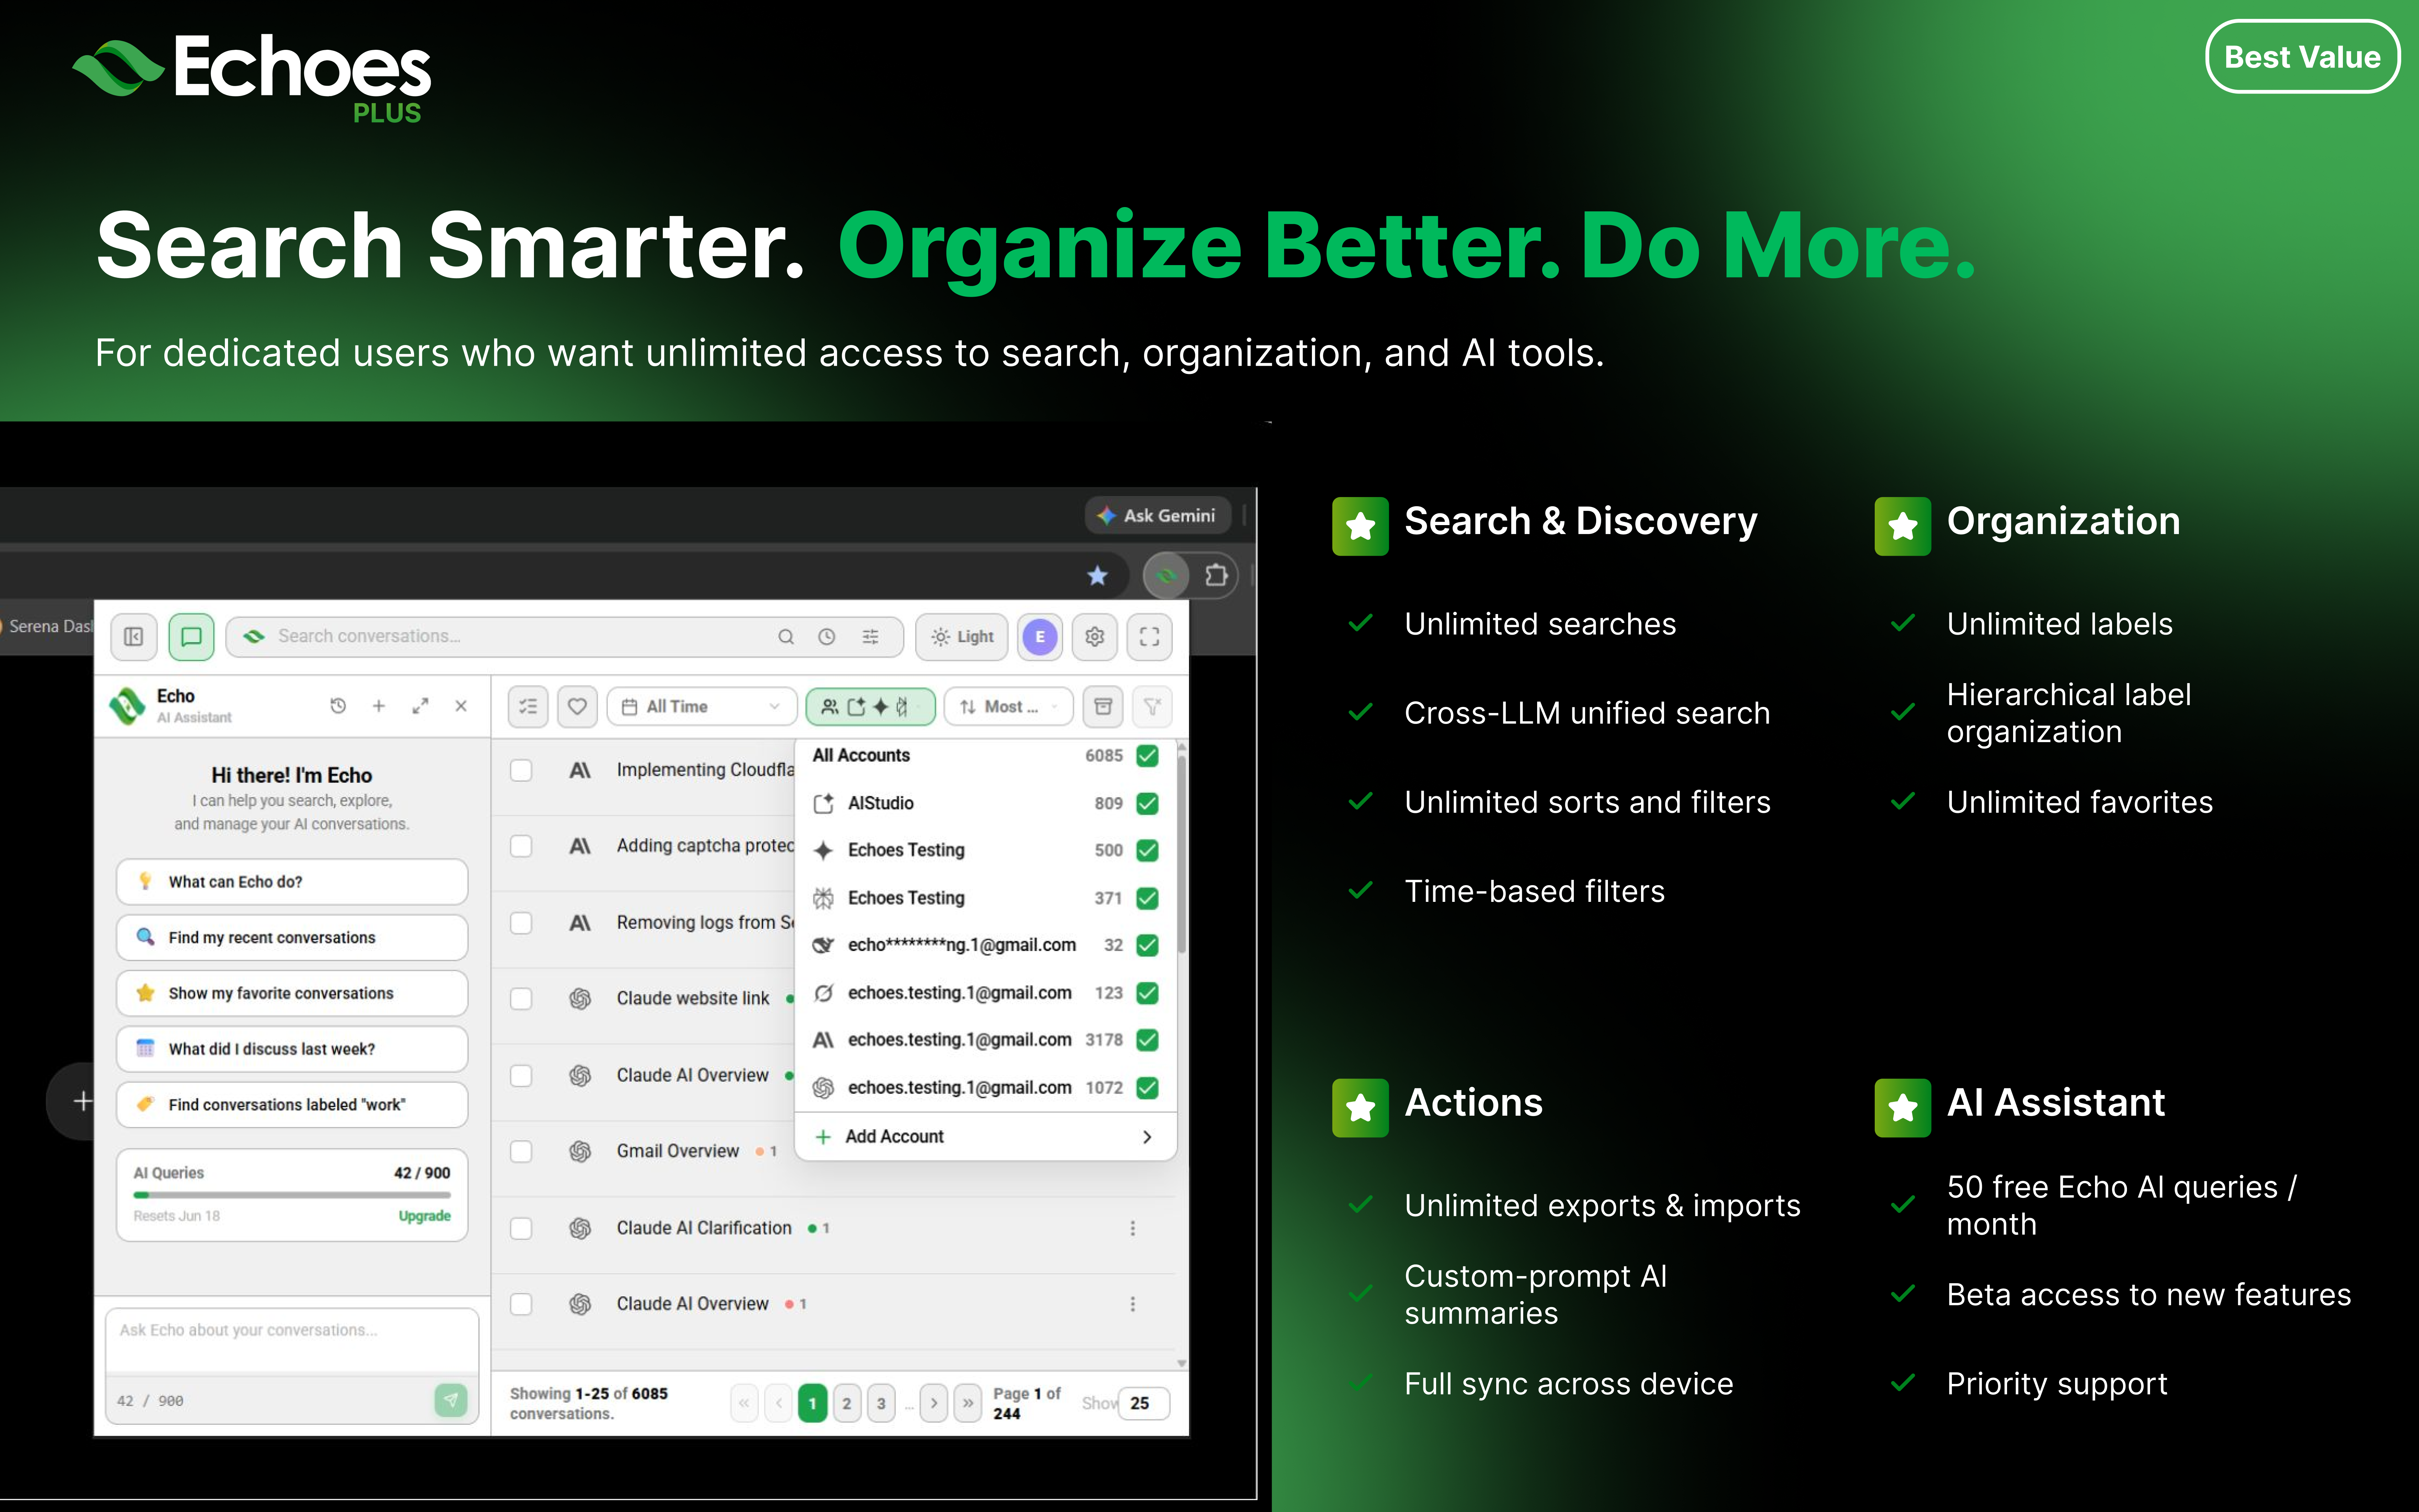Click the clear filters funnel icon

[x=1153, y=707]
